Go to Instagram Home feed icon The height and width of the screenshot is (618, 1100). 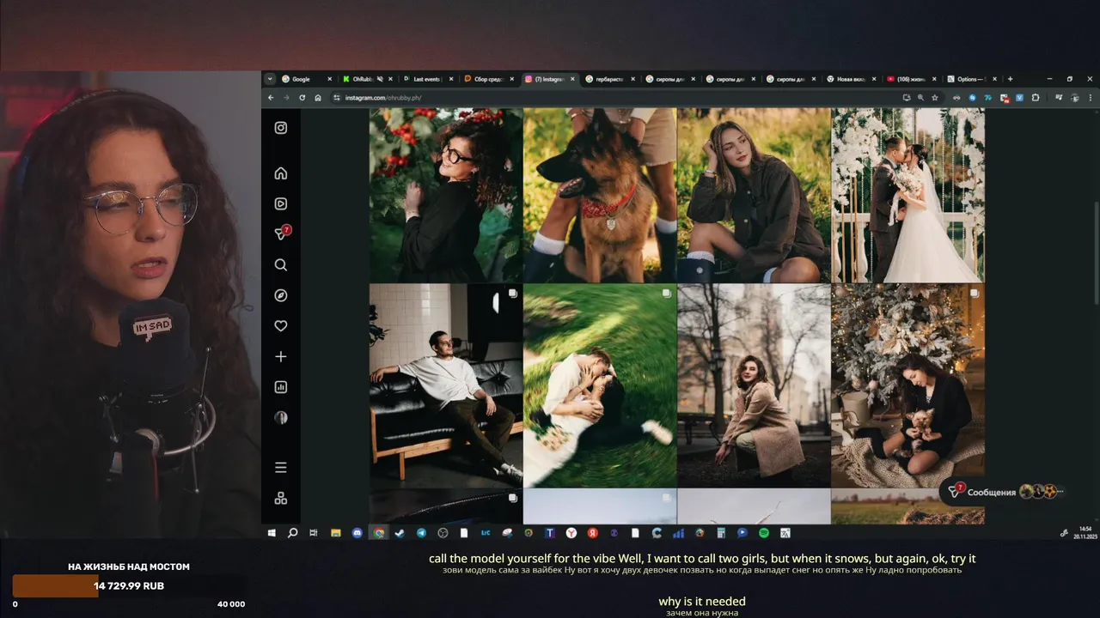click(280, 173)
